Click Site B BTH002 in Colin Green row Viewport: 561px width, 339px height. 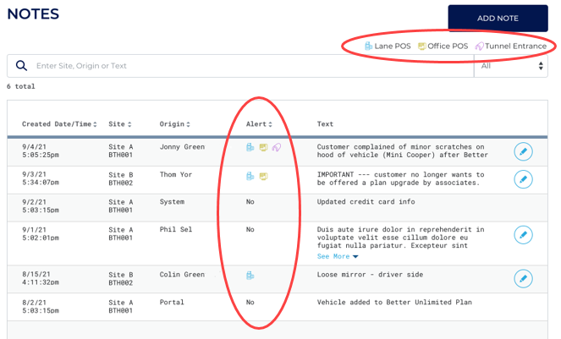coord(120,279)
